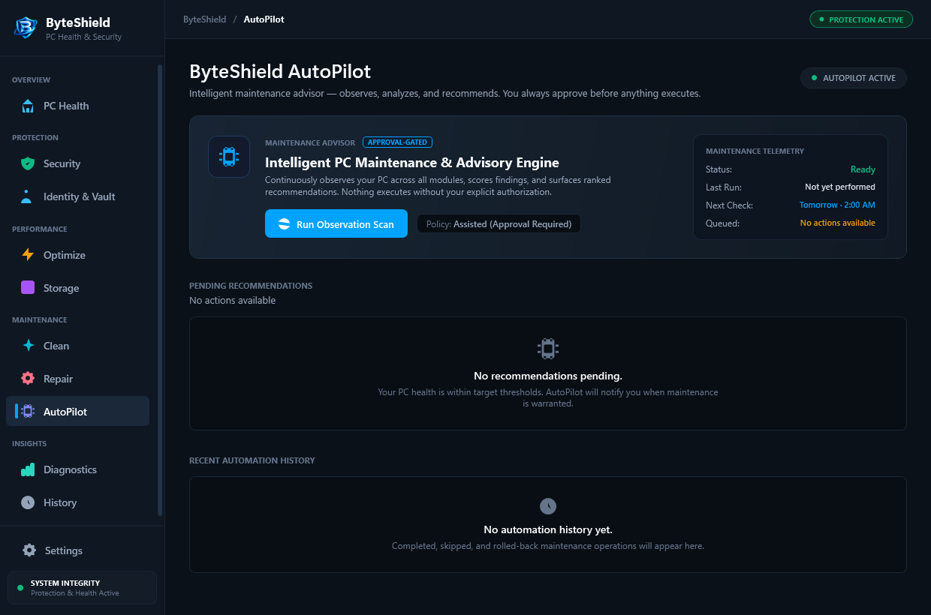
Task: Click the Diagnostics bar chart icon
Action: pos(28,469)
